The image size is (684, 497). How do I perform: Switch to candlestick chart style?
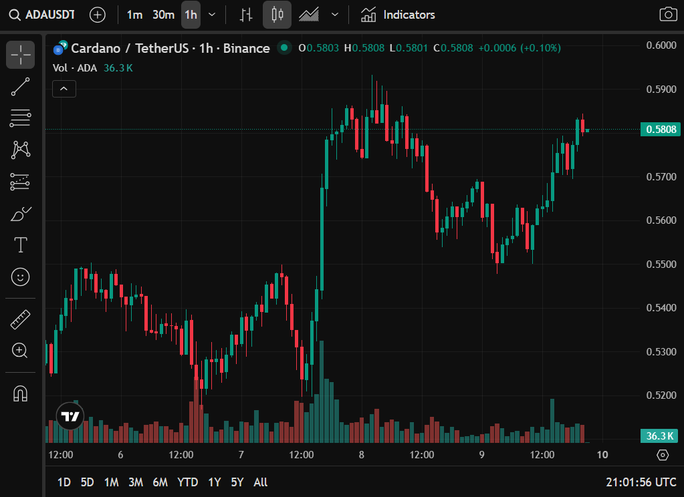click(x=277, y=15)
